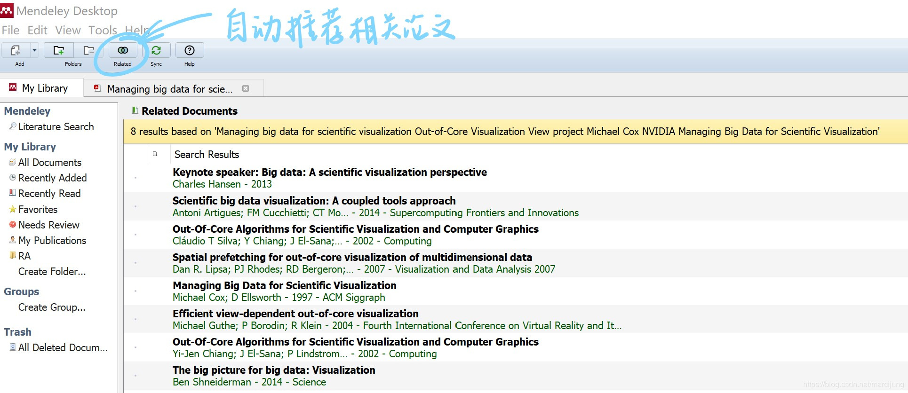Image resolution: width=908 pixels, height=393 pixels.
Task: Select Efficient view-dependent out-of-core result
Action: coord(516,319)
